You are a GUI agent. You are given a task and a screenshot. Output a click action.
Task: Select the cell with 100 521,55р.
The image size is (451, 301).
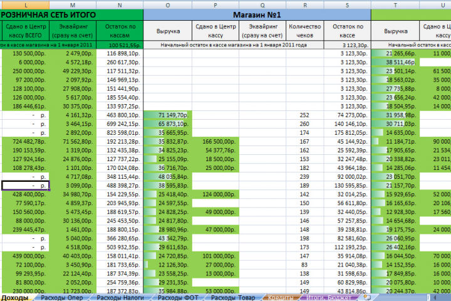click(x=120, y=45)
